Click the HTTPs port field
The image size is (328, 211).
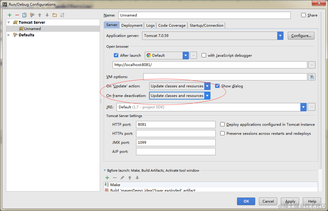(x=176, y=134)
